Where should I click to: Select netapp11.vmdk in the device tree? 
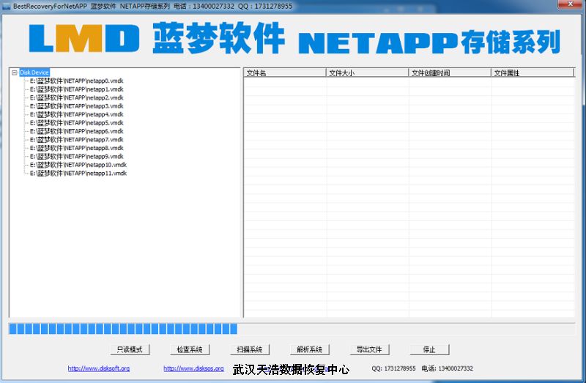(78, 174)
